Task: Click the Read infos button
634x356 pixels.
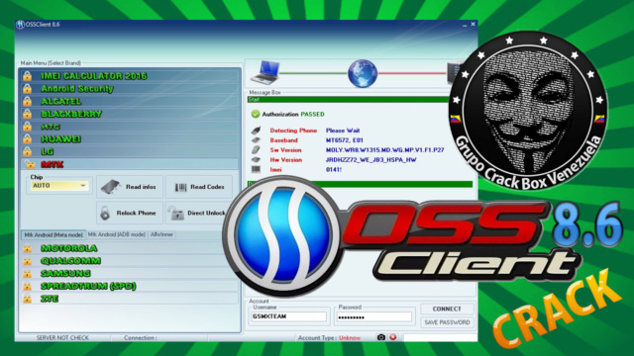Action: pos(130,187)
